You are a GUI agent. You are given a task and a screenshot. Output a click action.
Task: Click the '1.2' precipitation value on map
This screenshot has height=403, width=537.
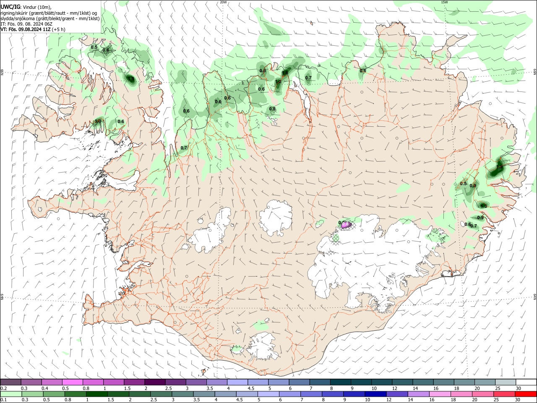[278, 81]
